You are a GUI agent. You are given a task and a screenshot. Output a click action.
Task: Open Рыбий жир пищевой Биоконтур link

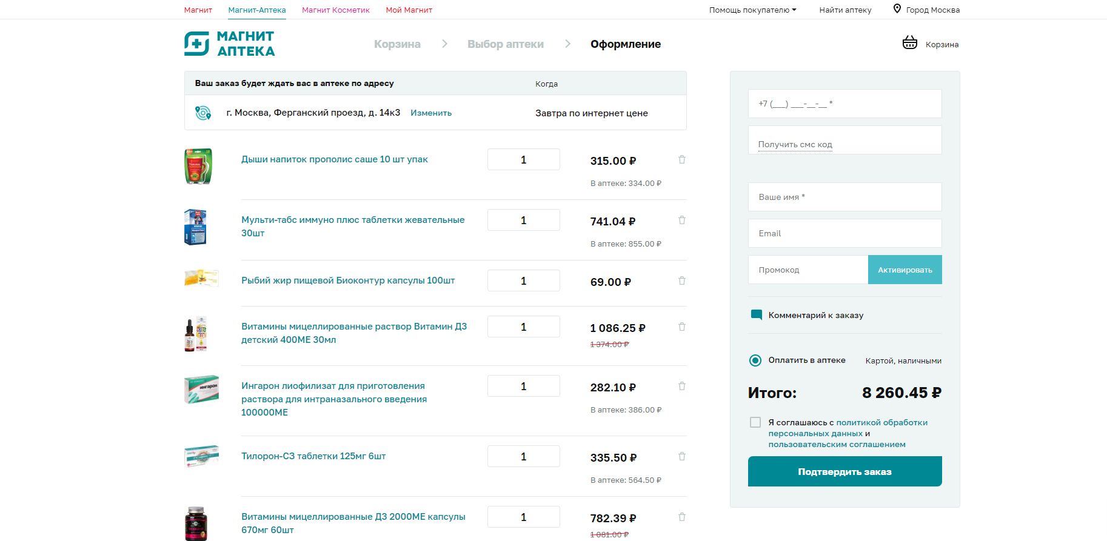click(x=348, y=280)
